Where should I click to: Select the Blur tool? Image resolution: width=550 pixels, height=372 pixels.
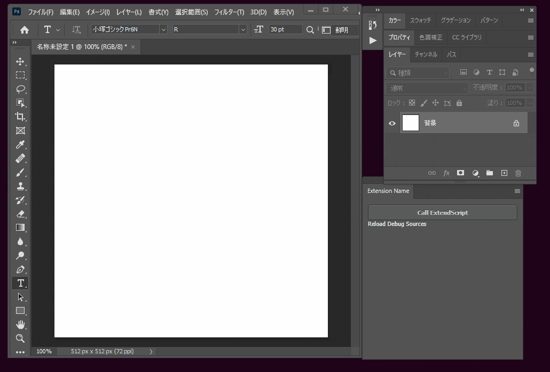pyautogui.click(x=20, y=241)
